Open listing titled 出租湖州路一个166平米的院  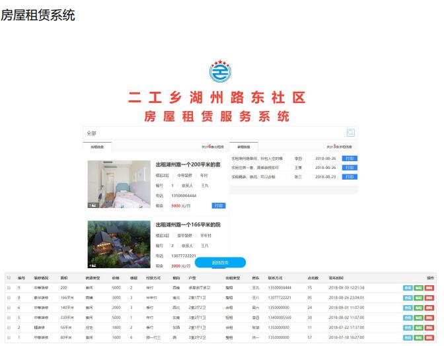tap(188, 225)
